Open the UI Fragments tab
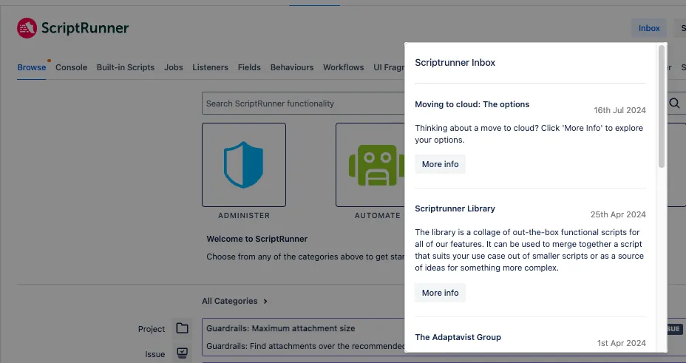This screenshot has width=686, height=363. pos(389,67)
